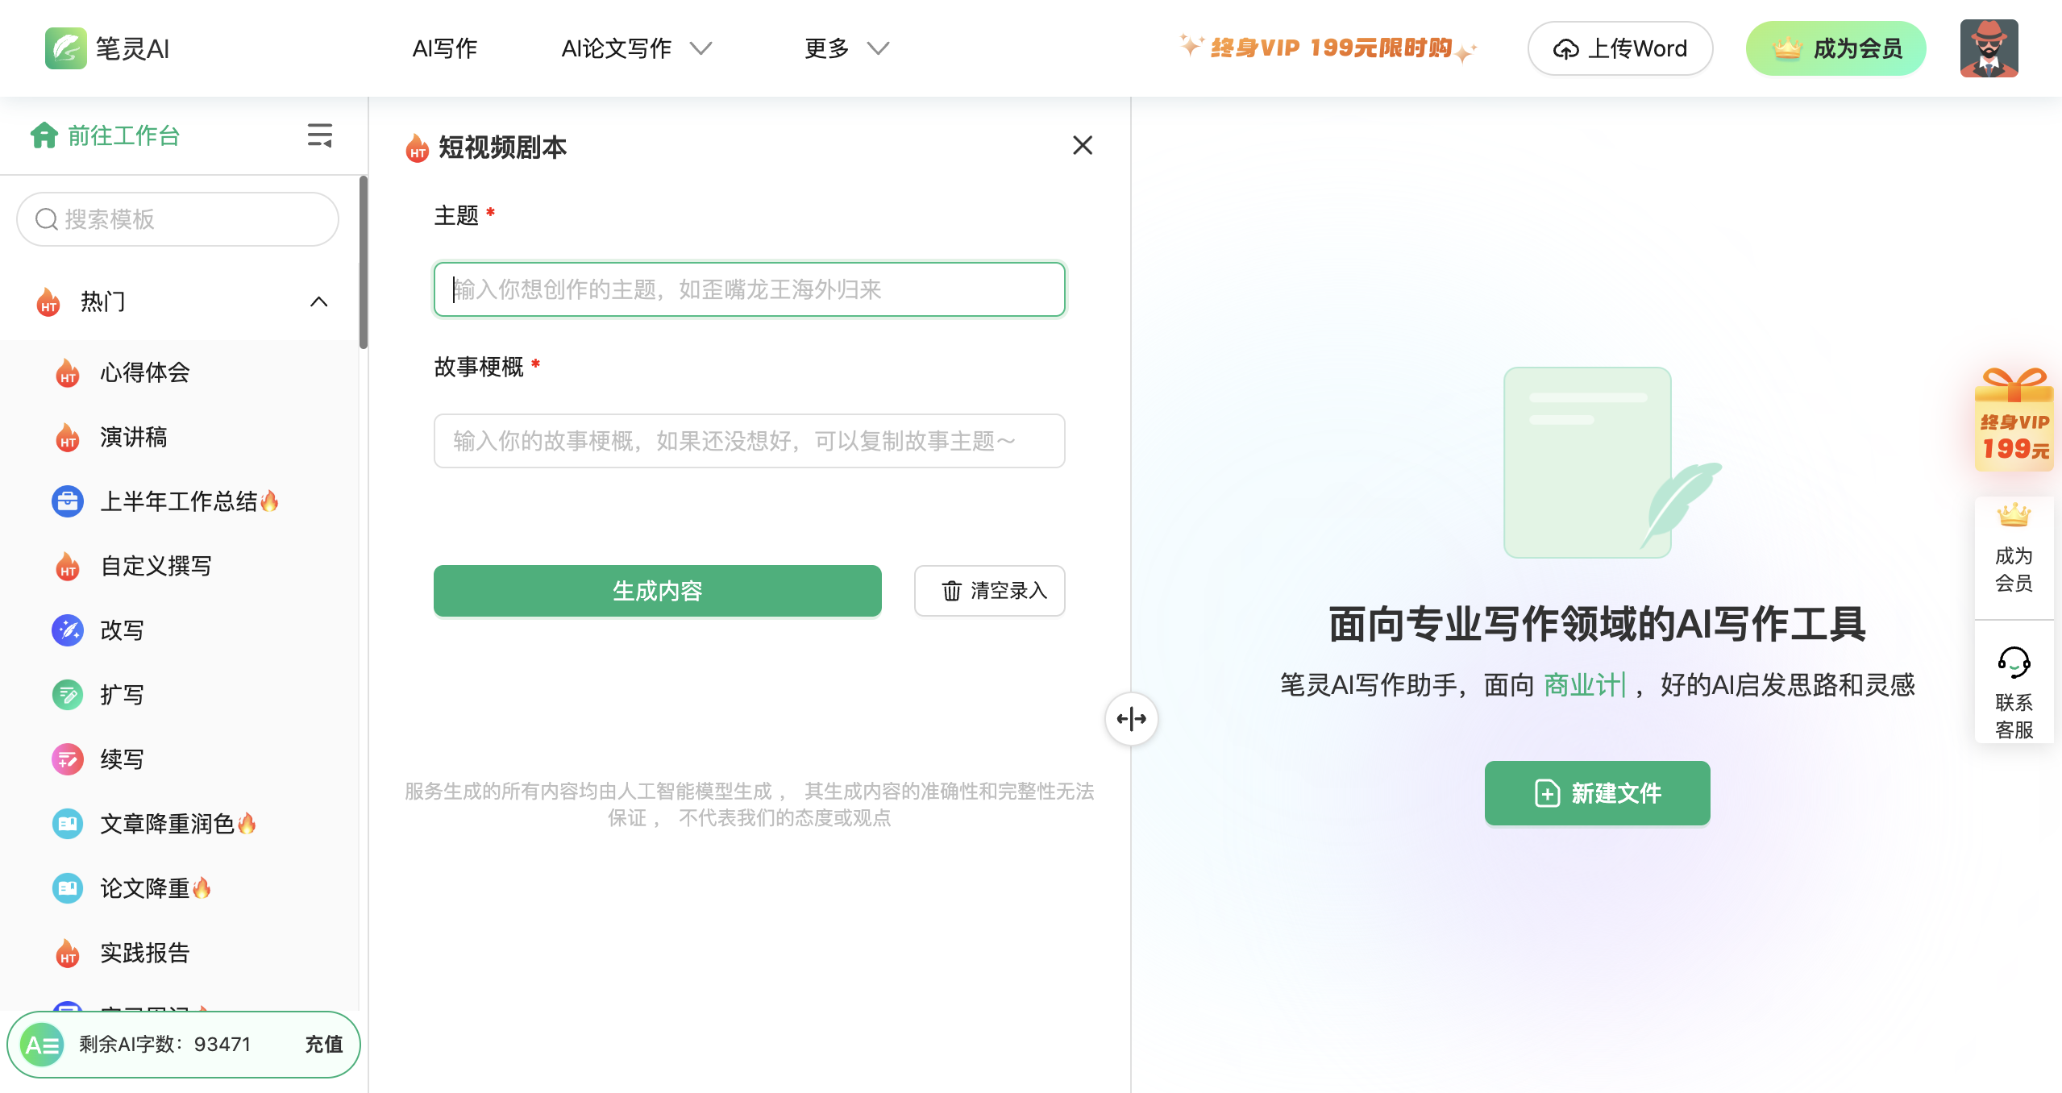2062x1093 pixels.
Task: Collapse the 热门 category chevron
Action: tap(319, 301)
